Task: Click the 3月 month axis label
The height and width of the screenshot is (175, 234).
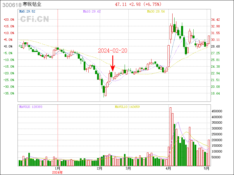Action: (x=128, y=168)
